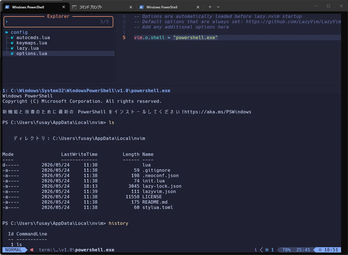Click the PowerShell icon on the inactive tab
The width and height of the screenshot is (348, 255).
click(142, 7)
